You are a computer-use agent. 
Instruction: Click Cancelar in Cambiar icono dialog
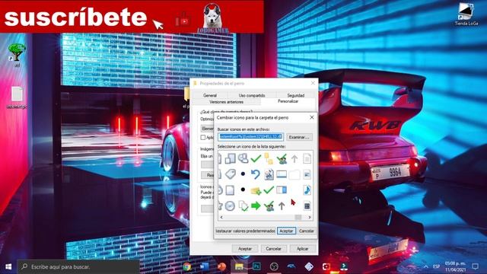(x=306, y=231)
